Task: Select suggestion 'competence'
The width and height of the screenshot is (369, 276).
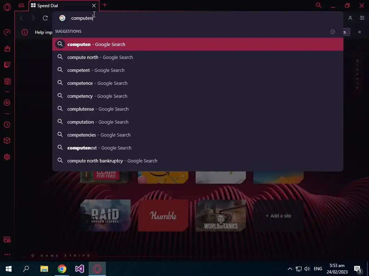Action: click(198, 83)
